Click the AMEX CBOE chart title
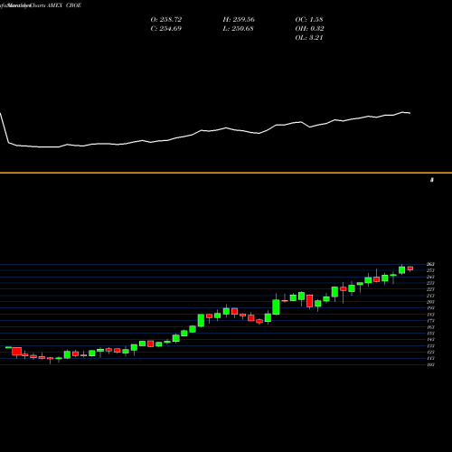 pyautogui.click(x=64, y=5)
